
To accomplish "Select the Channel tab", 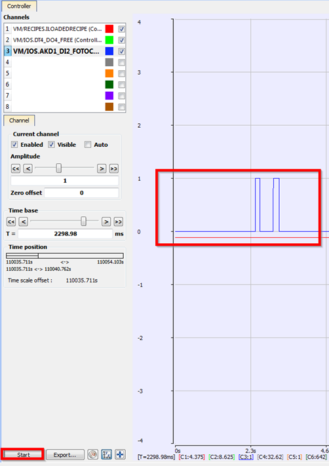I will [19, 121].
